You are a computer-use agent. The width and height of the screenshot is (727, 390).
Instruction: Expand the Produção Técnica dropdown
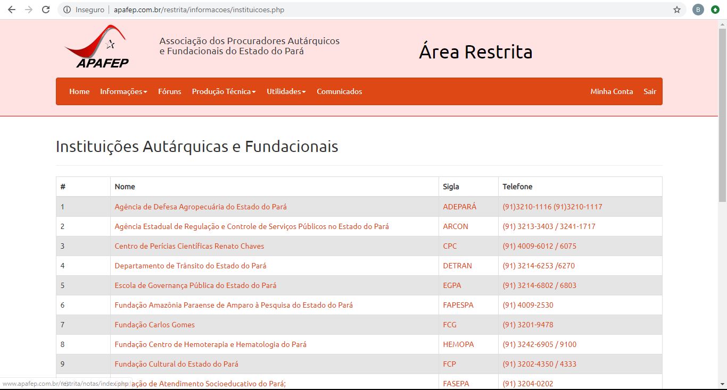coord(224,91)
